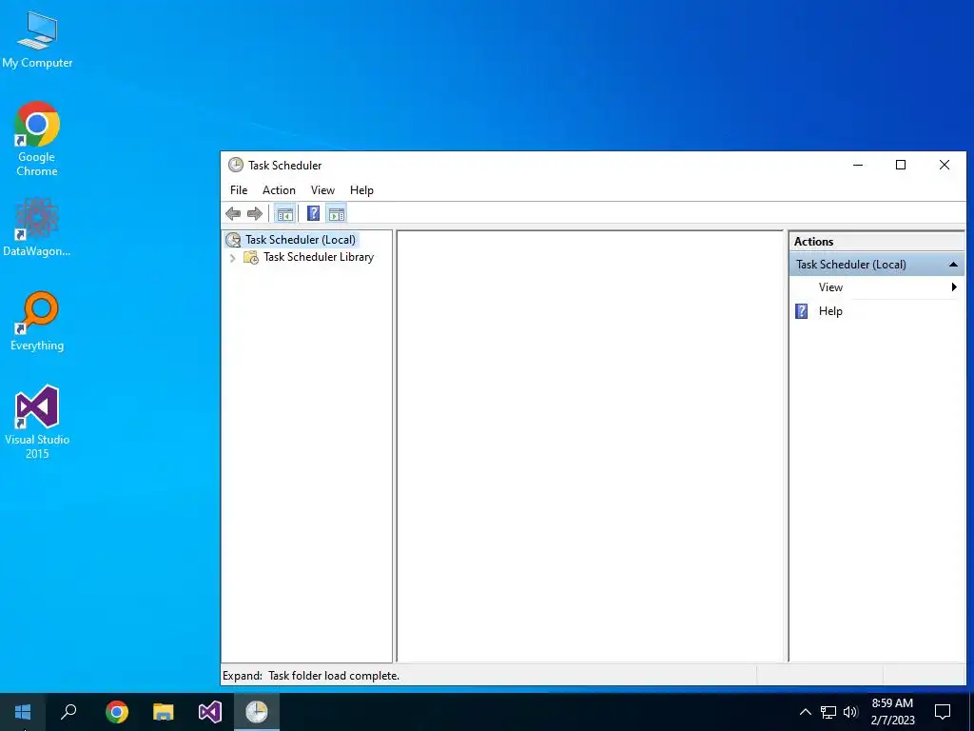Viewport: 974px width, 731px height.
Task: Open the View menu in menu bar
Action: [x=322, y=190]
